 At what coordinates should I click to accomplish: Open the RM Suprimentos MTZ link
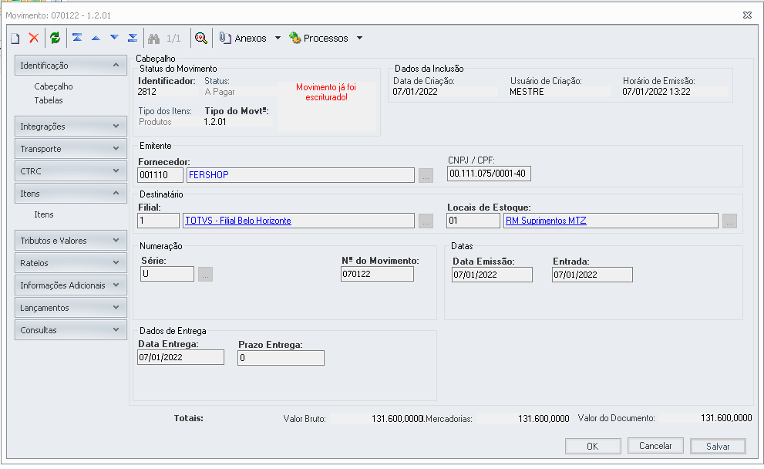pos(546,221)
